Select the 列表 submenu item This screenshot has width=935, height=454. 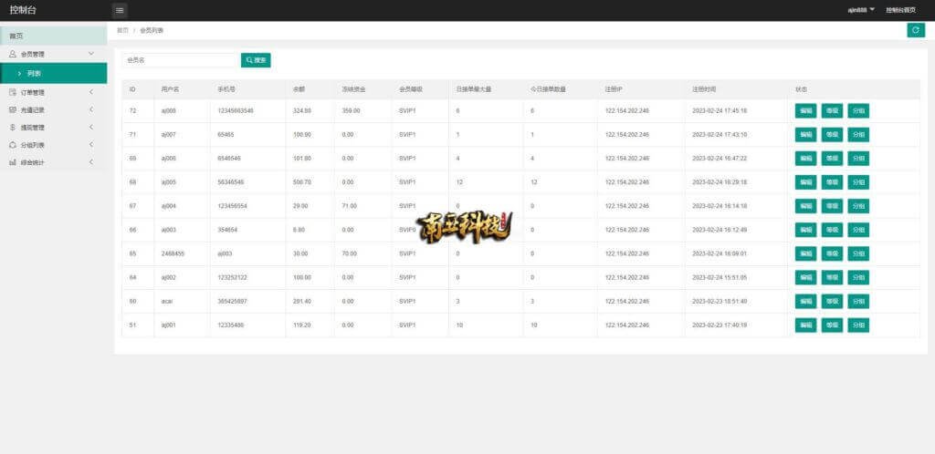click(34, 73)
